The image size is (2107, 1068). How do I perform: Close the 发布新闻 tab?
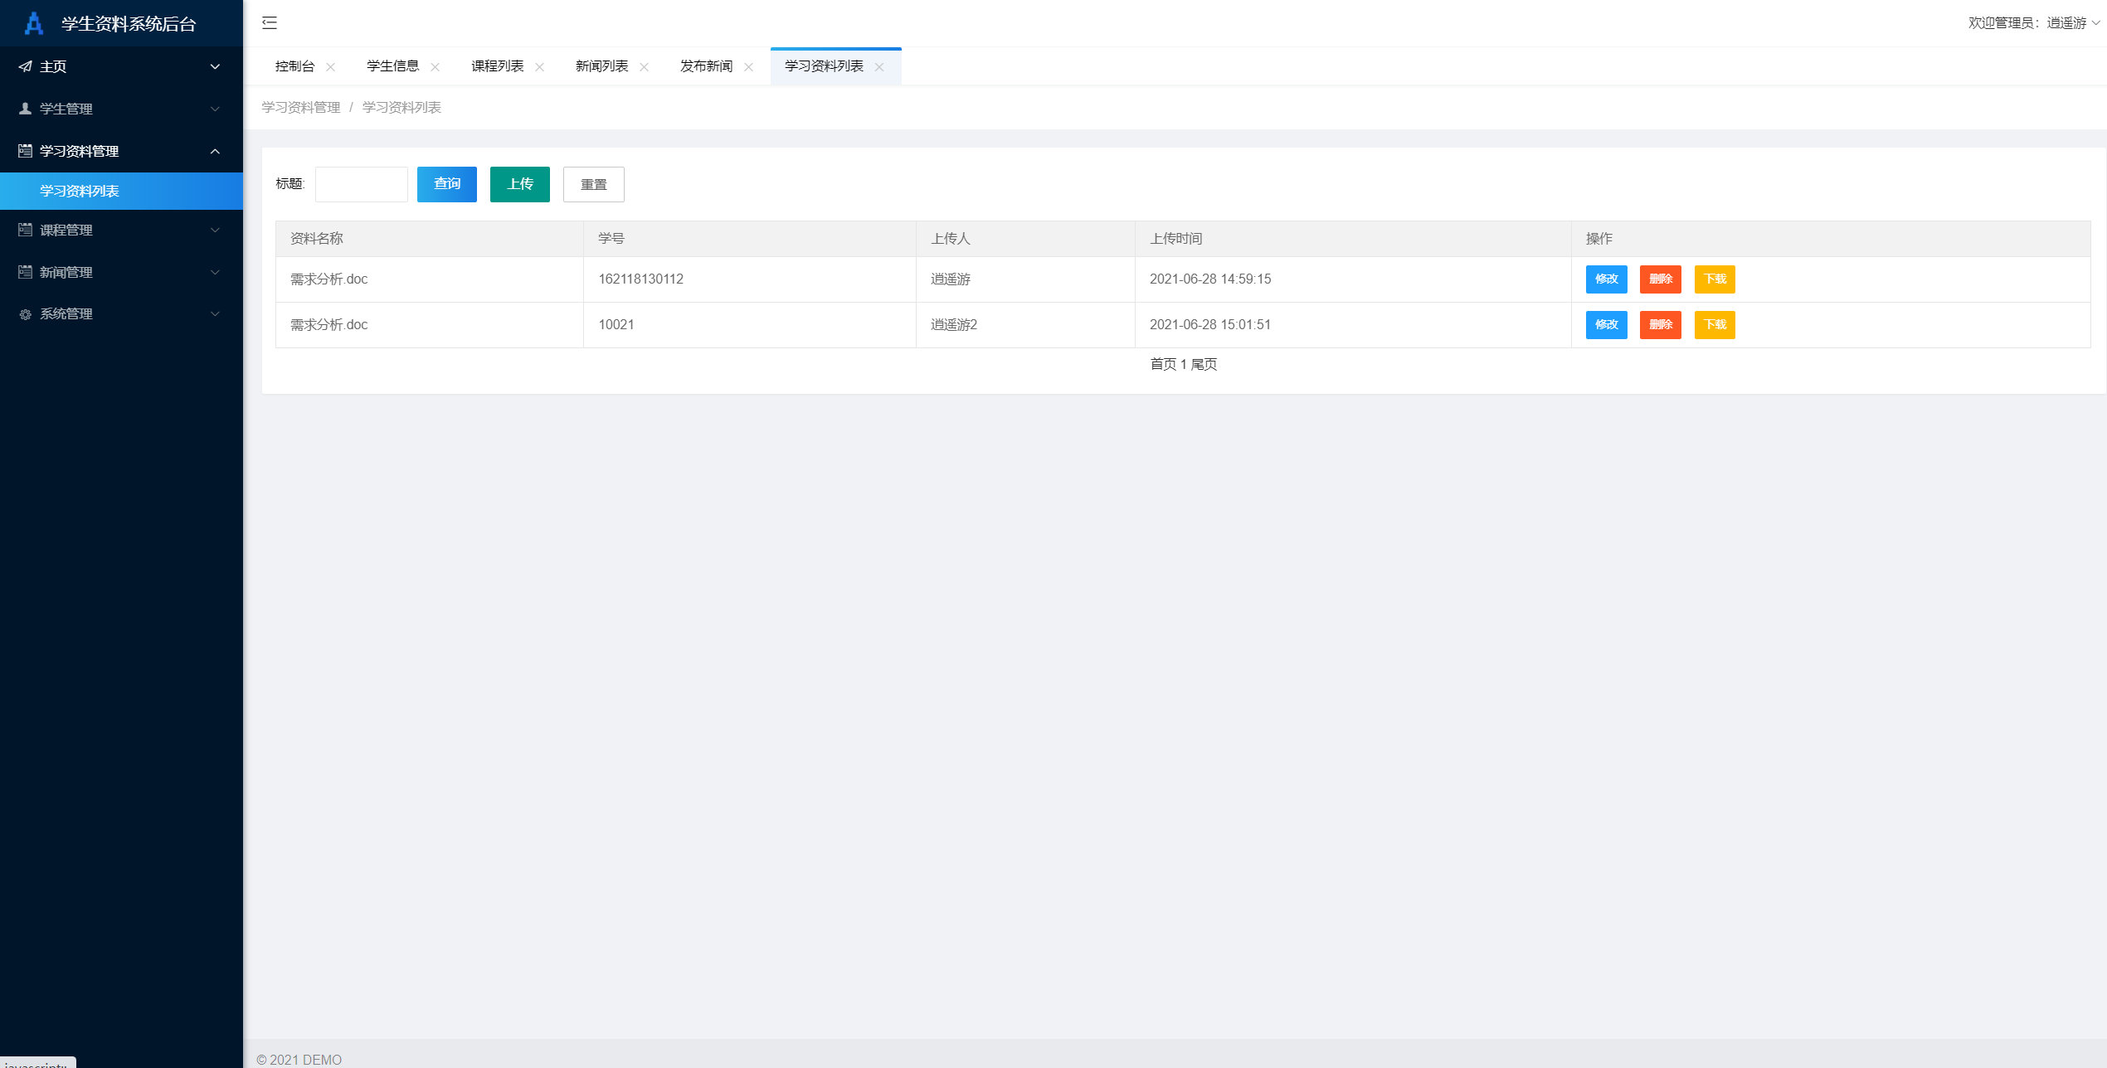748,67
